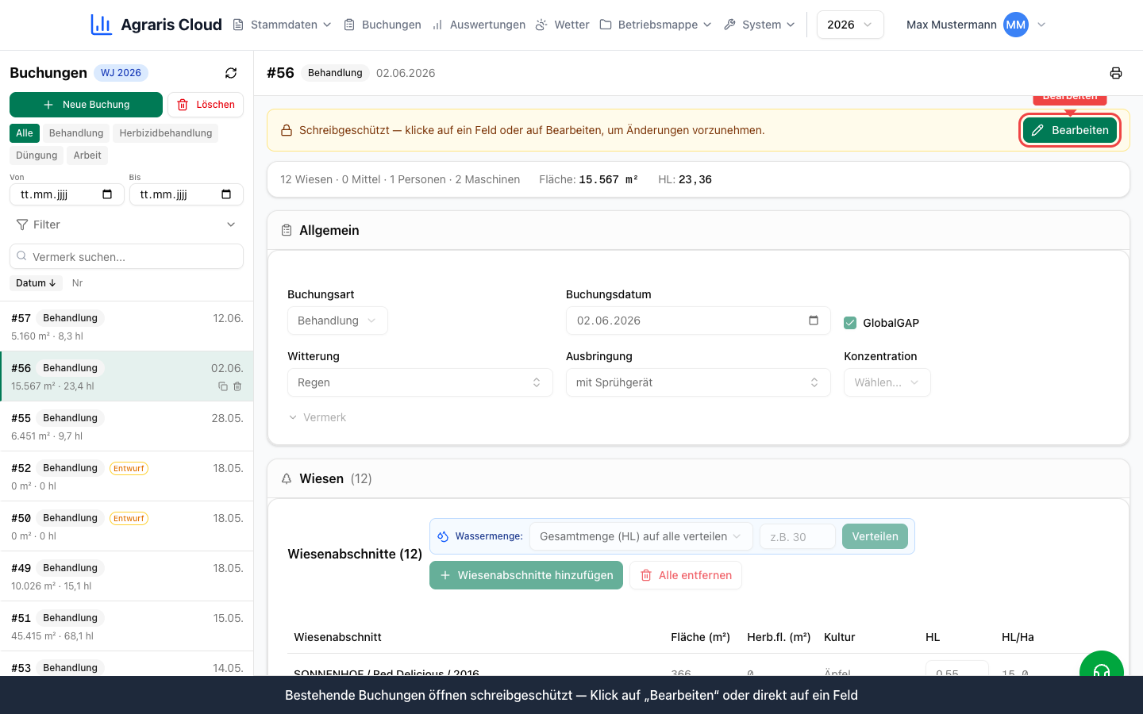
Task: Toggle GlobalGAP checkbox
Action: point(850,323)
